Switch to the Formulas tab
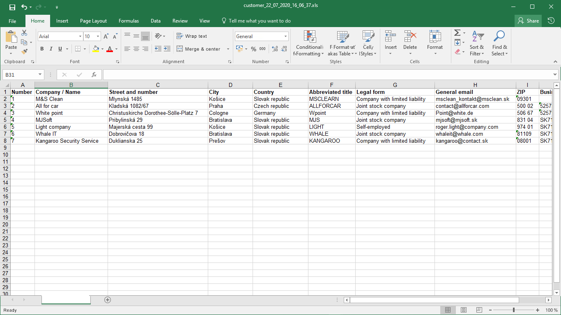Viewport: 561px width, 315px height. pyautogui.click(x=129, y=21)
